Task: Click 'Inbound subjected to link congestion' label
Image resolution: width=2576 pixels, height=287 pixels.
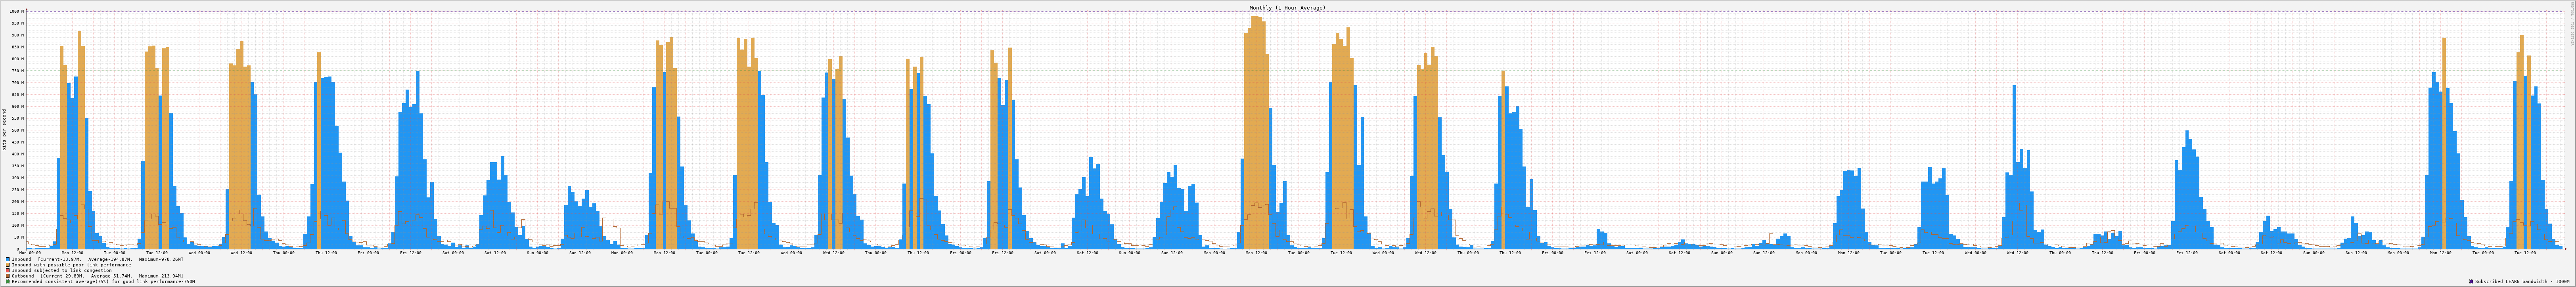Action: click(61, 270)
